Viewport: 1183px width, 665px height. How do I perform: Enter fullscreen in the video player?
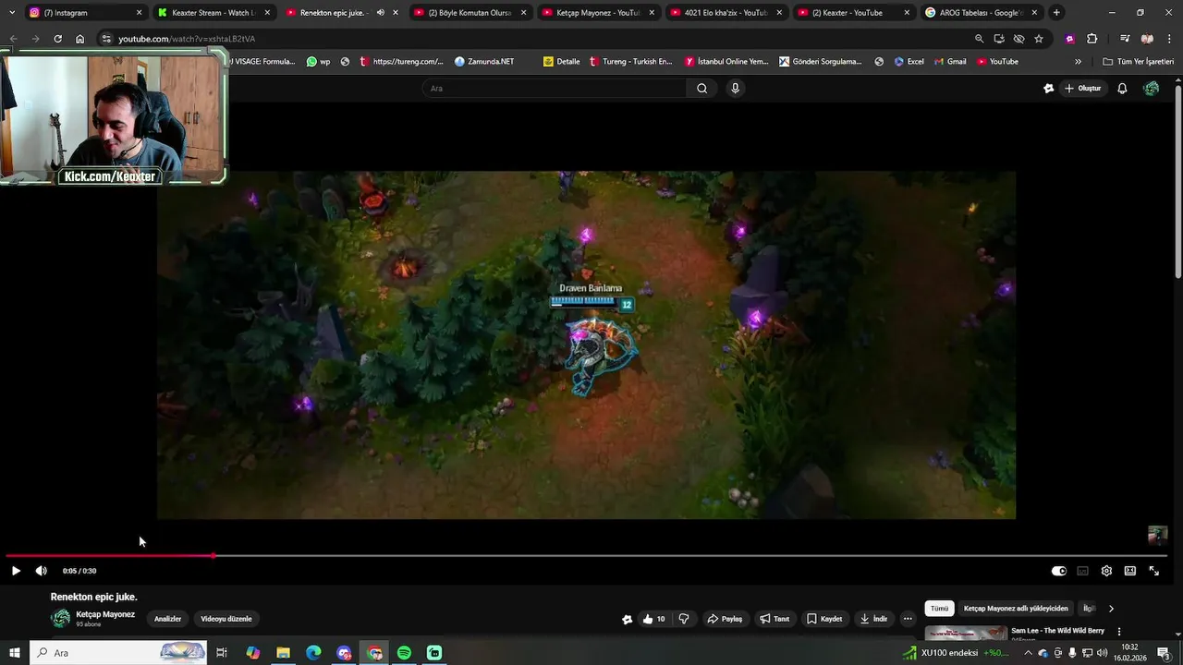click(1153, 571)
